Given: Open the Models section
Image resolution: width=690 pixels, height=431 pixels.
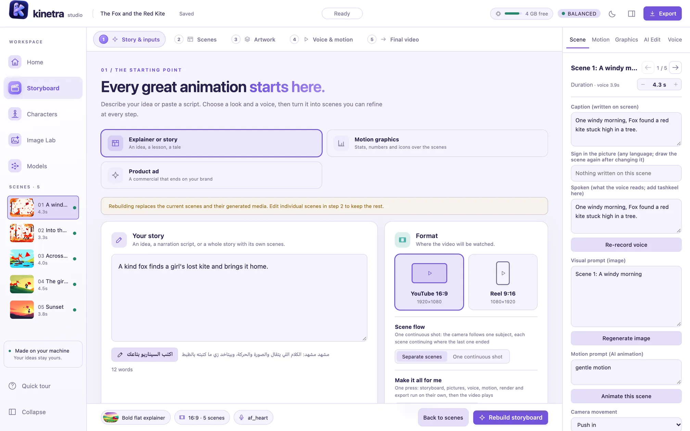Looking at the screenshot, I should click(x=43, y=166).
